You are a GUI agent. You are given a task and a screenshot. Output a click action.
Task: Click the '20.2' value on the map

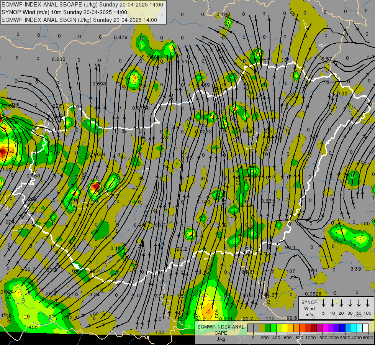[x=182, y=249]
